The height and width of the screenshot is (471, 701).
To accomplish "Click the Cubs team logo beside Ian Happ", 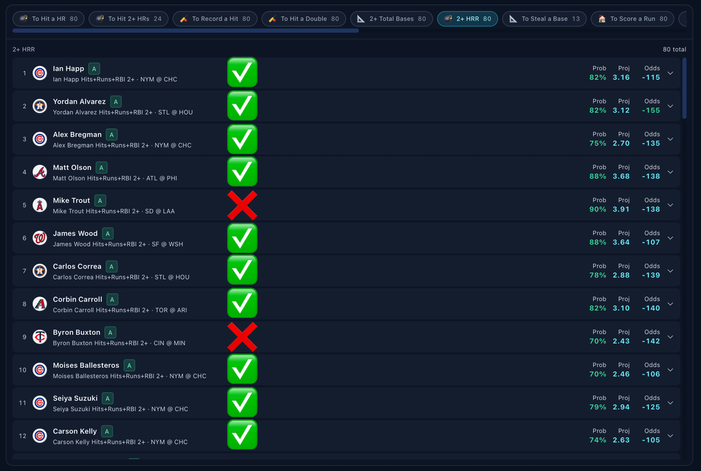I will (x=40, y=73).
